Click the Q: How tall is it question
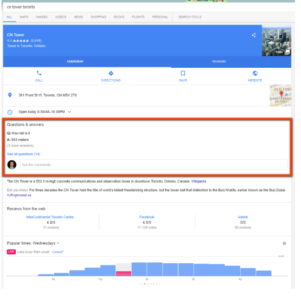Viewport: 301px width, 299px height. coord(18,133)
